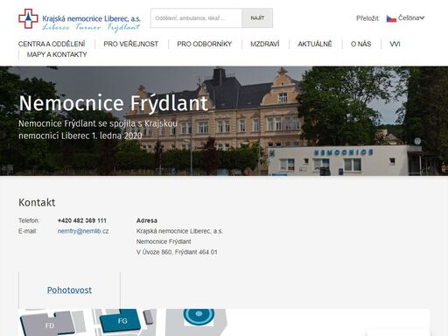The image size is (448, 336).
Task: Select the address line Nemocnice Frýdlant
Action: [164, 241]
